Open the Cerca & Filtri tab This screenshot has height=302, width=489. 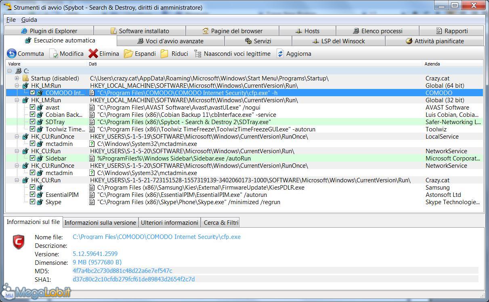point(220,222)
